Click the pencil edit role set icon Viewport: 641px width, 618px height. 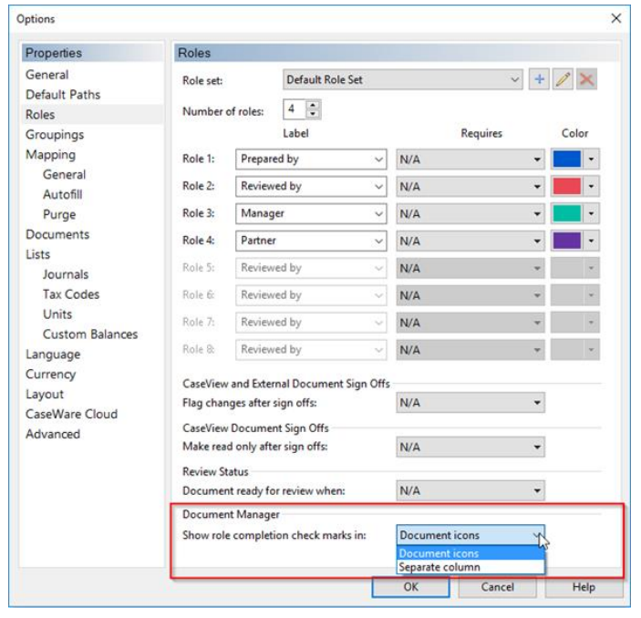click(563, 79)
